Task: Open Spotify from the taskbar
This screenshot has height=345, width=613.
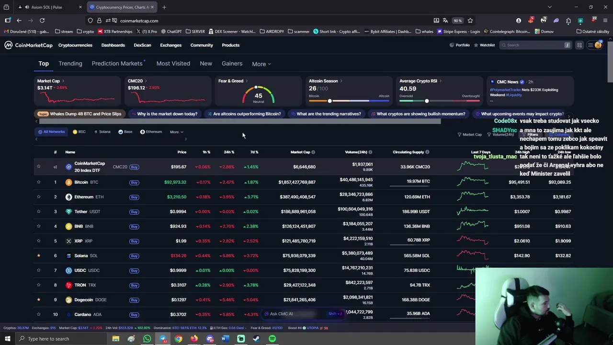Action: [272, 339]
